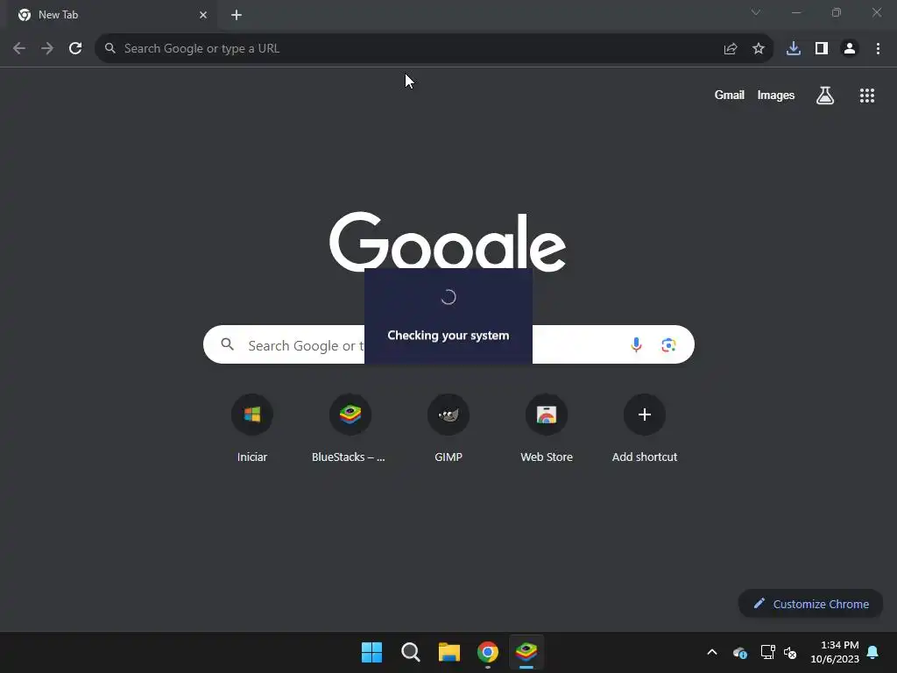Image resolution: width=897 pixels, height=673 pixels.
Task: Click the Google search box
Action: pyautogui.click(x=448, y=344)
